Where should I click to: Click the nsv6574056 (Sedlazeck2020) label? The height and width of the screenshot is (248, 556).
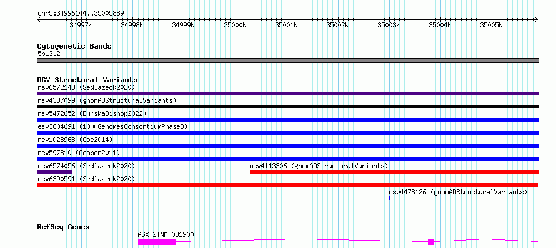pos(86,166)
